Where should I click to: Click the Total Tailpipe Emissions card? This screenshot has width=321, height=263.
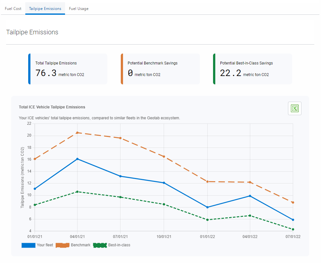tap(68, 69)
